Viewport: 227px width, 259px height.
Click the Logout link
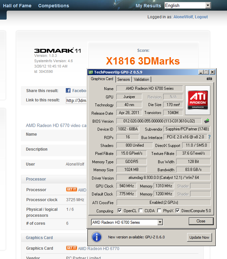point(201,17)
